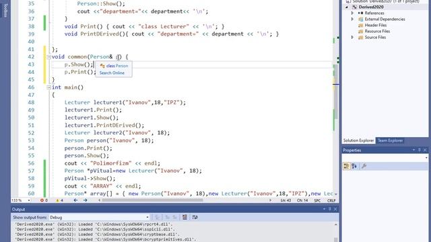Image resolution: width=431 pixels, height=242 pixels.
Task: Navigate forward with the right arrow
Action: coord(86,200)
